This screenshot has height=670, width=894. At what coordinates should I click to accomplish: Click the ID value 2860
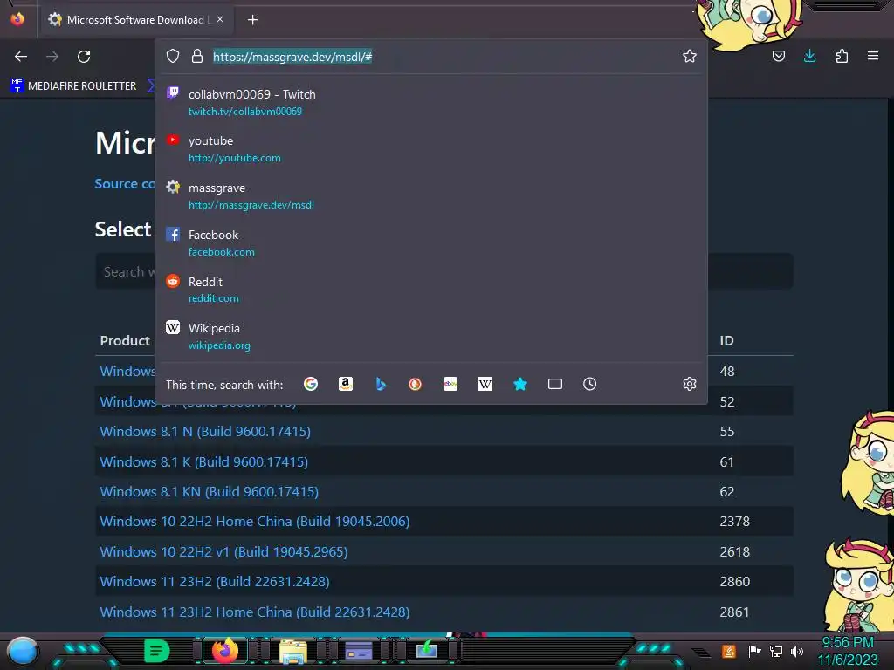pos(734,581)
